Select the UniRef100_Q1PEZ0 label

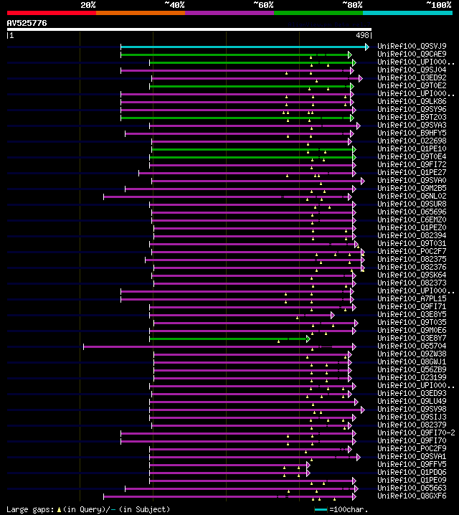pyautogui.click(x=412, y=227)
